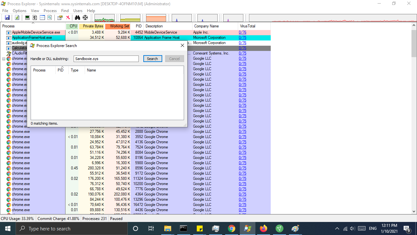Click the taskbar search box
The image size is (417, 235).
tap(72, 228)
